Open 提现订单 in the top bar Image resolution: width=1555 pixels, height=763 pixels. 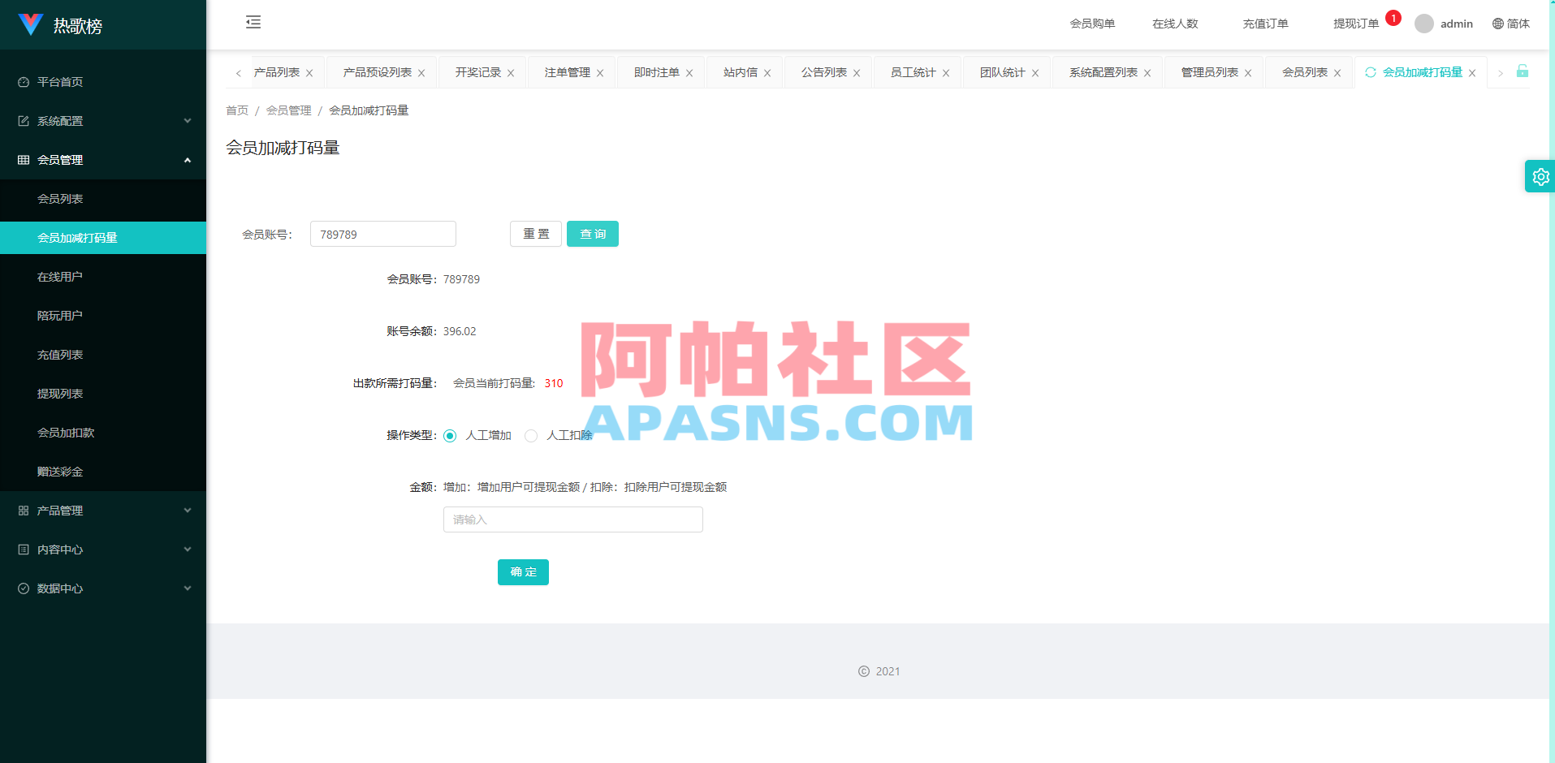click(1356, 24)
